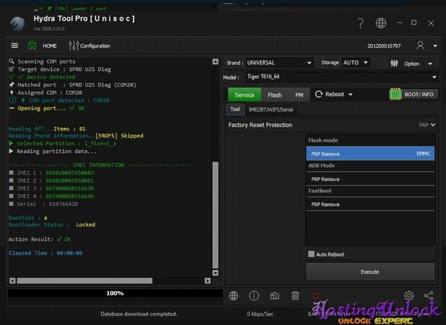
Task: Click the user account icon
Action: point(421,45)
